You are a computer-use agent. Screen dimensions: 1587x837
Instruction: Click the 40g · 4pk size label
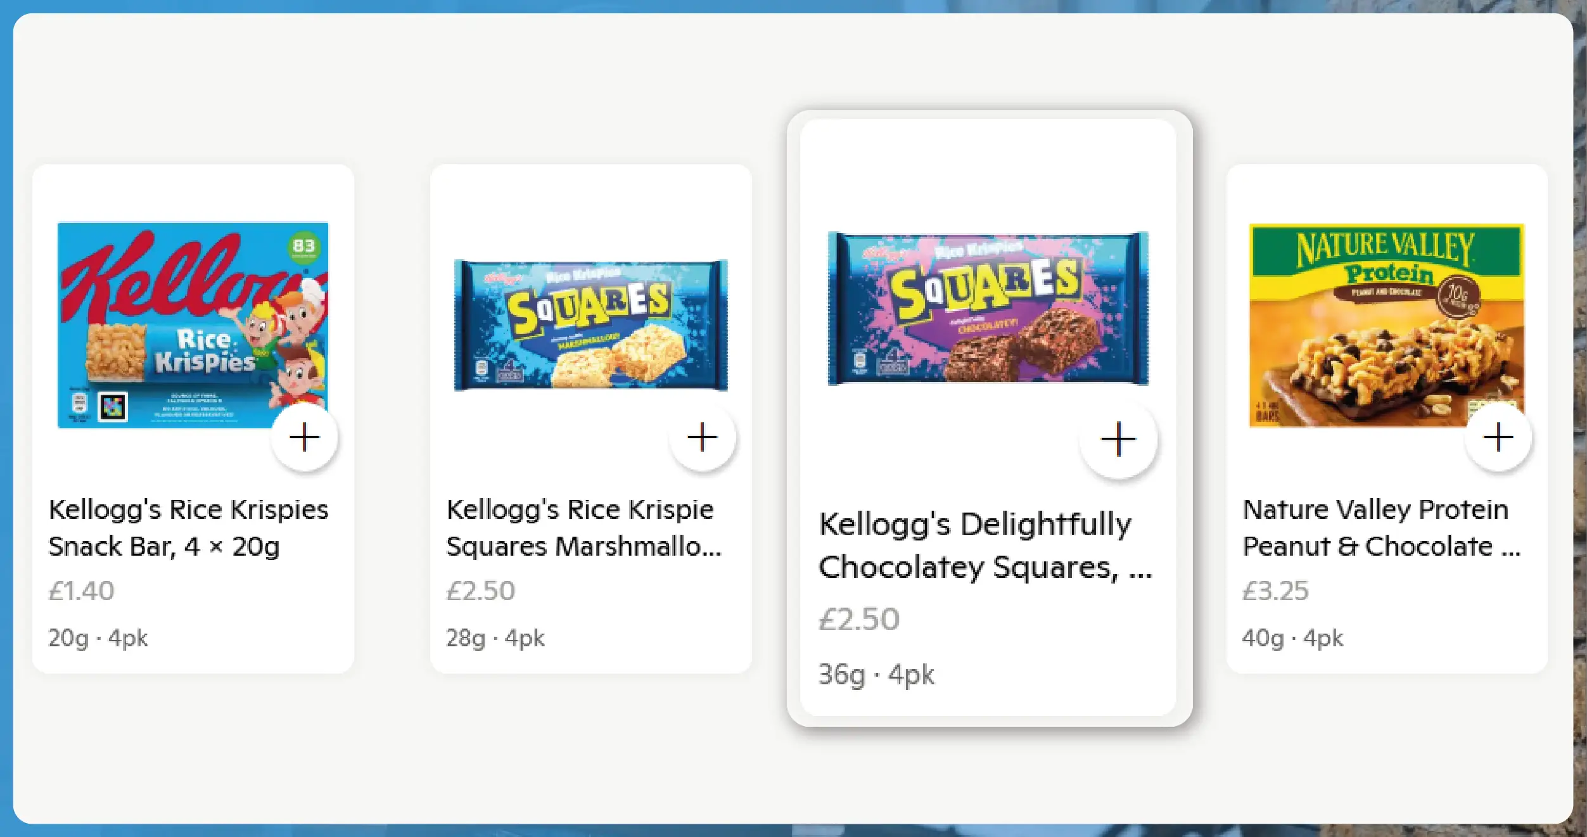(1292, 638)
